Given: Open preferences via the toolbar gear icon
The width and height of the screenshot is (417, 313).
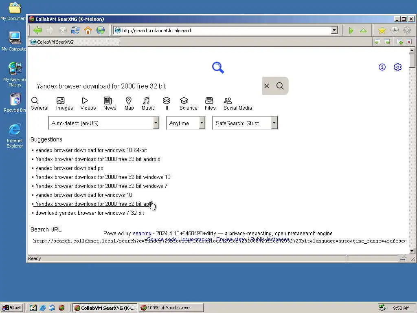Looking at the screenshot, I should click(407, 31).
